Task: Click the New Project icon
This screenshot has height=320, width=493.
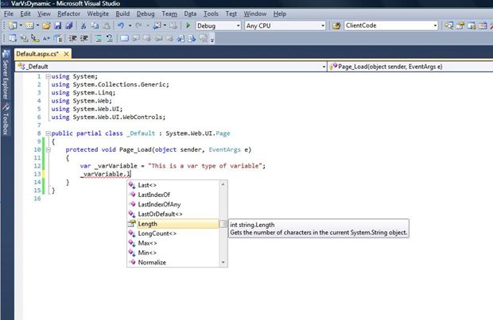Action: coord(13,26)
